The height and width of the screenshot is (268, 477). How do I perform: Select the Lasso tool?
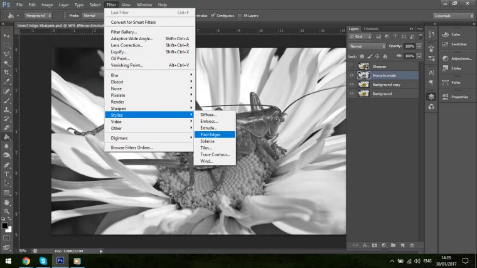click(6, 54)
